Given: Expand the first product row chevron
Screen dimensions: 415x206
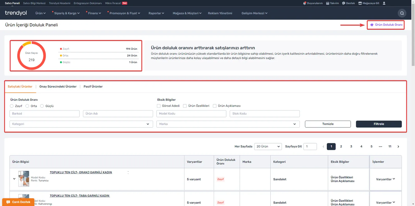Looking at the screenshot, I should [14, 179].
